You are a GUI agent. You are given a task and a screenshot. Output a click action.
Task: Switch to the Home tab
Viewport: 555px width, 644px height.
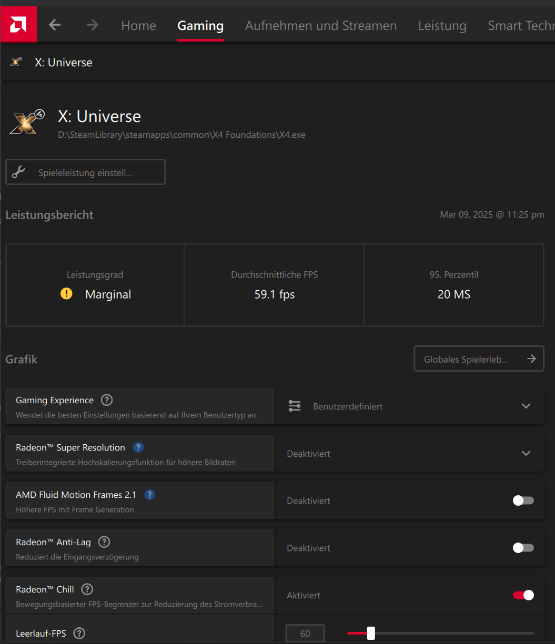coord(138,25)
